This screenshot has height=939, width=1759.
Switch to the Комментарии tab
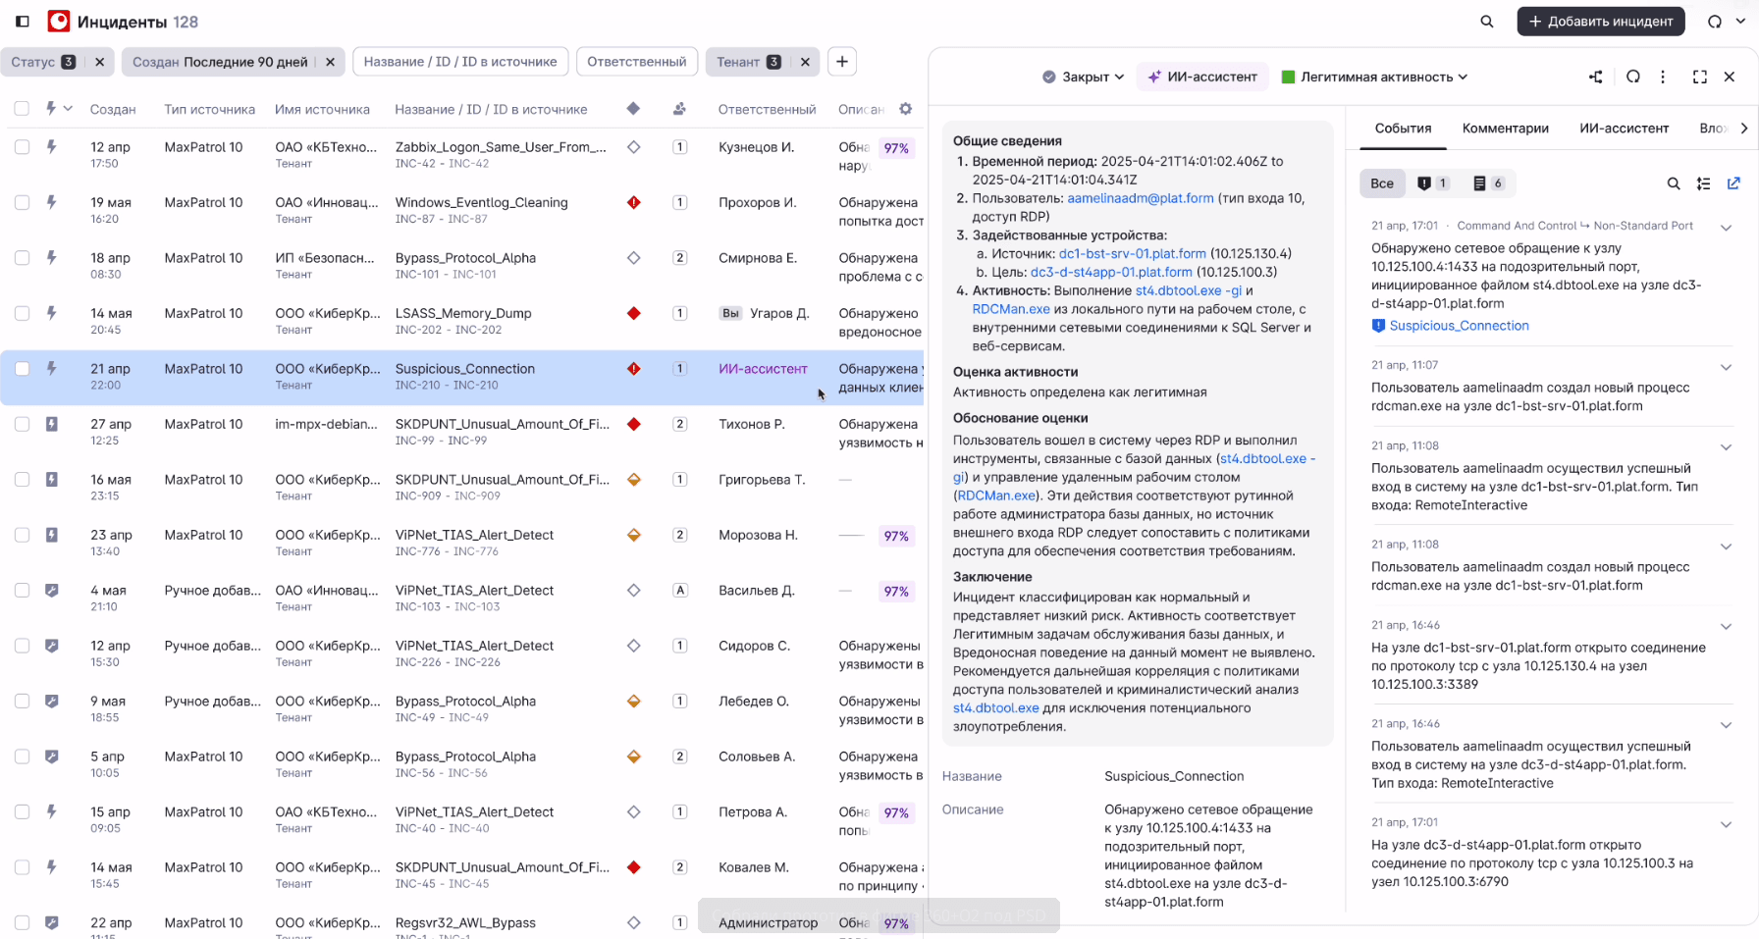pos(1506,128)
